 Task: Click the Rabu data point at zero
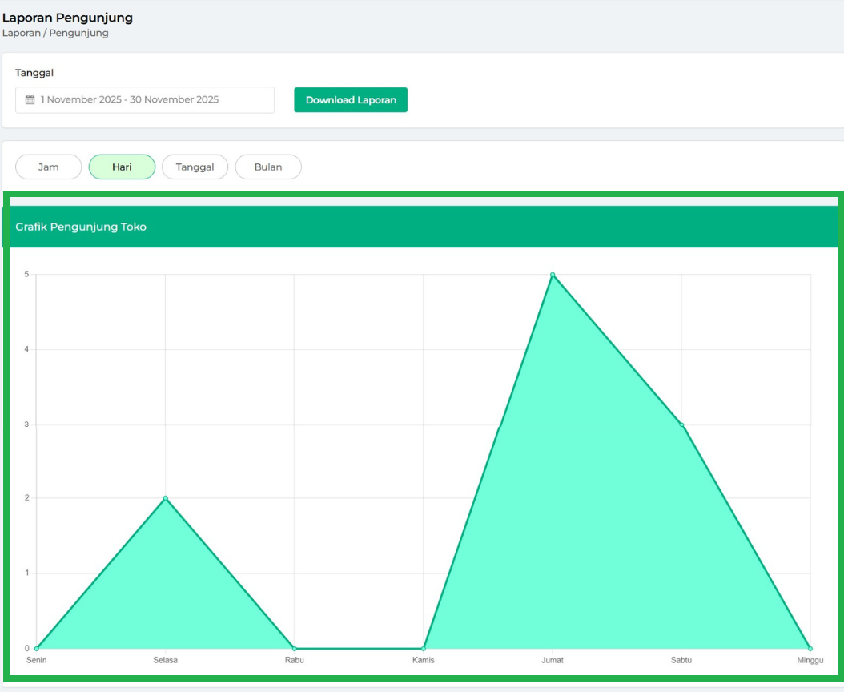point(295,648)
